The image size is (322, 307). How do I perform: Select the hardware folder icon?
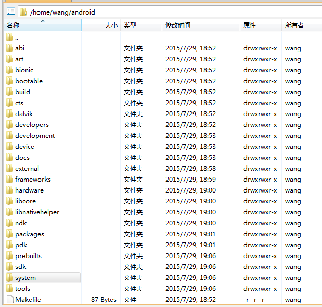tap(10, 190)
